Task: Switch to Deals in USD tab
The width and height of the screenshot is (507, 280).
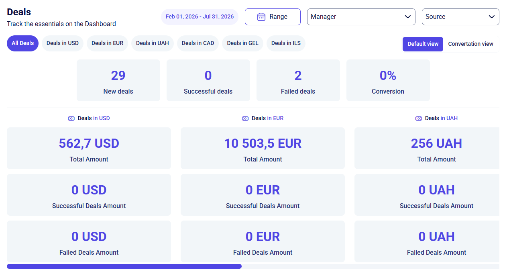Action: [x=63, y=43]
